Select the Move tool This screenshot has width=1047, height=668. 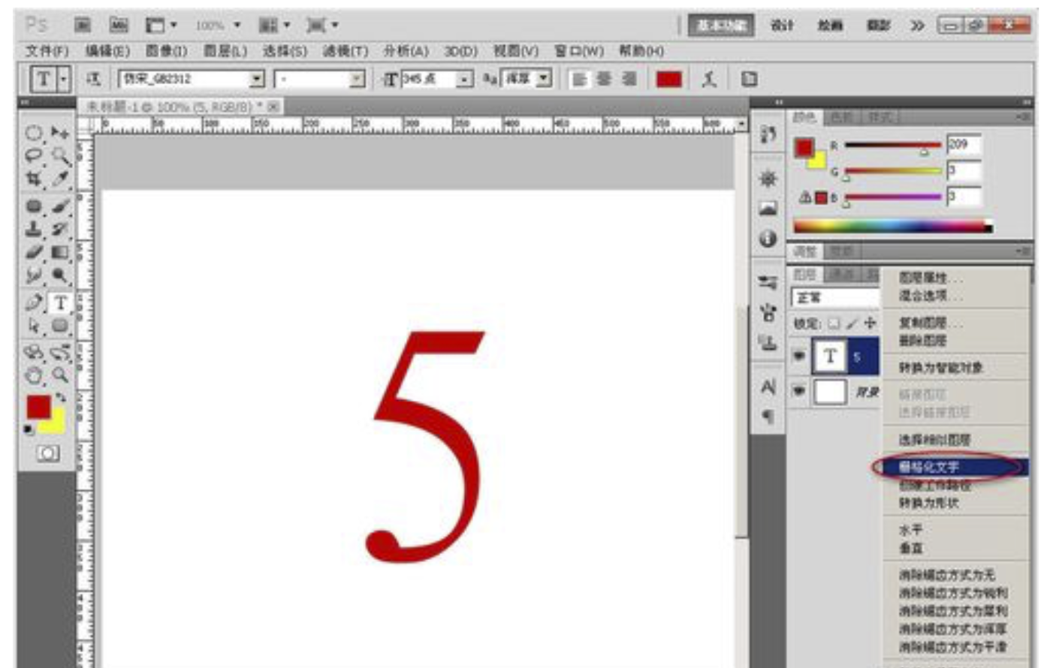tap(60, 134)
